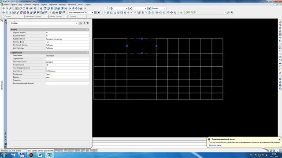Close the Properties palette
282x158 pixels.
(5, 20)
